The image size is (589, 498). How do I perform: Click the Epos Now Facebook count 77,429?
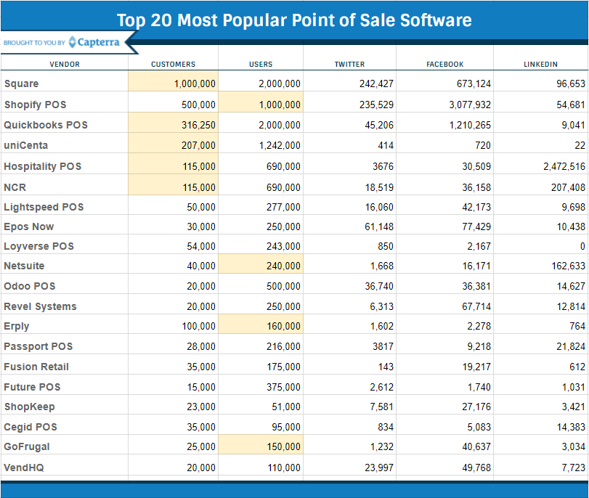point(476,227)
